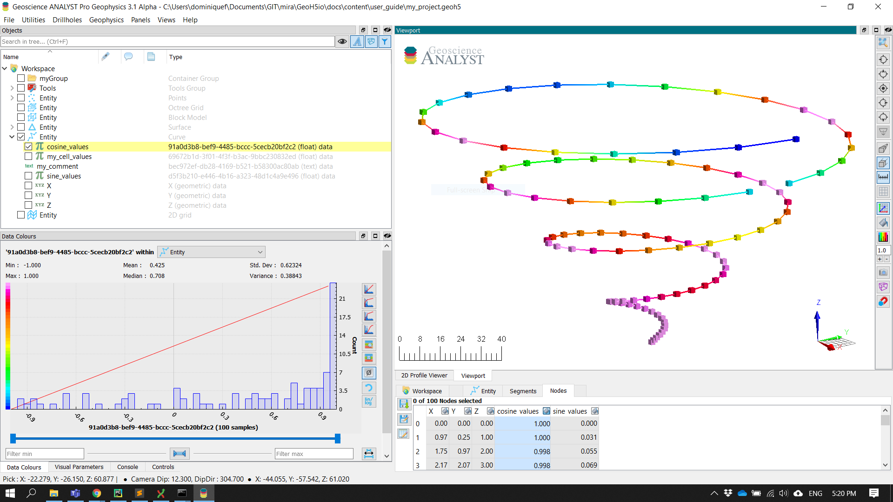Click the zoom-to-fit icon in viewport toolbar

(x=883, y=43)
